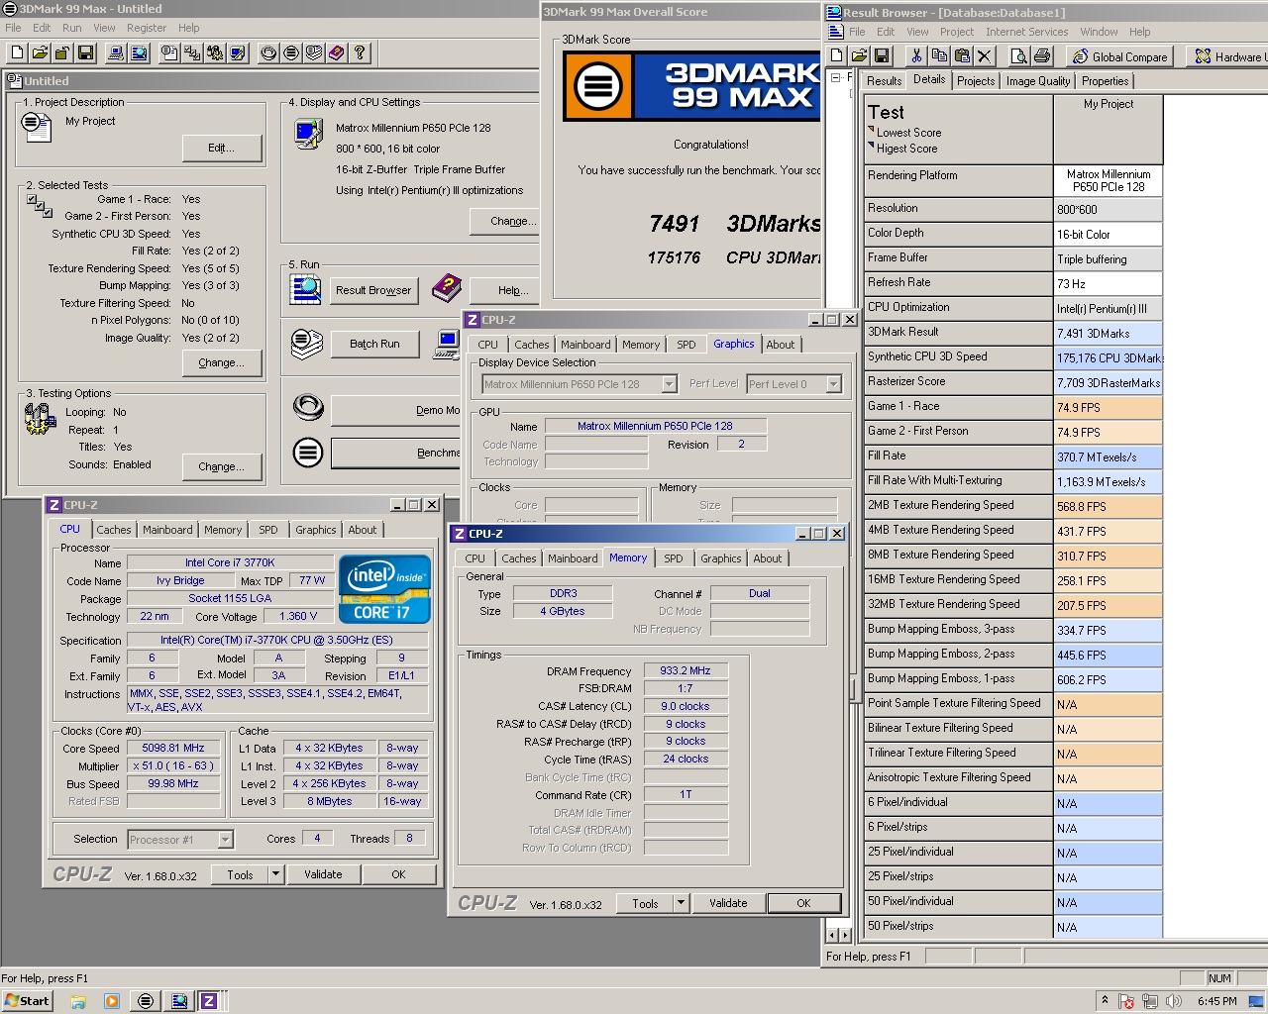Click Edit... button in Project Description
This screenshot has width=1268, height=1014.
(222, 149)
